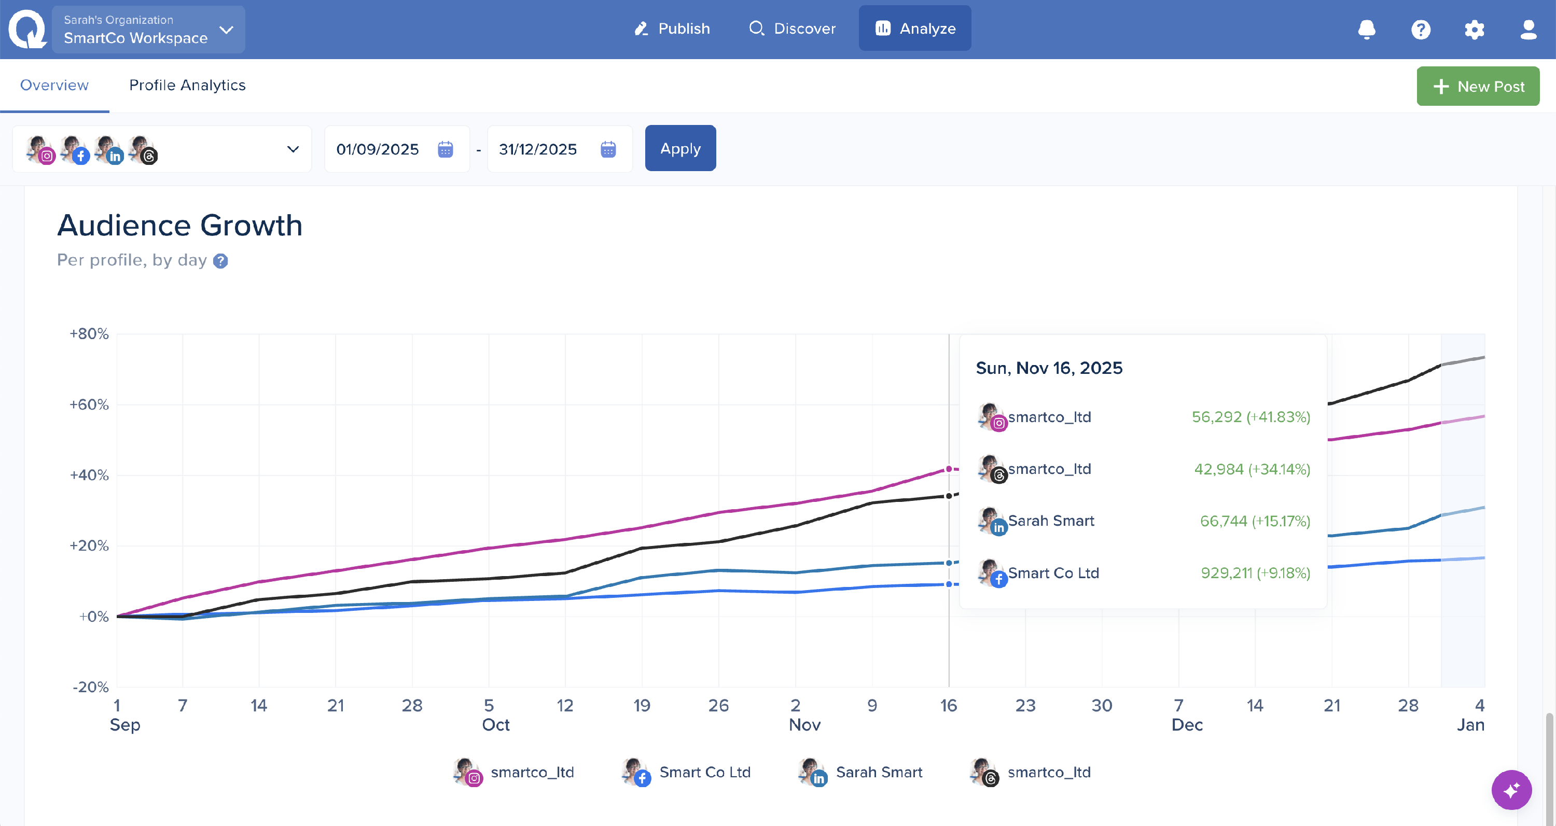Open end date calendar picker icon

click(608, 149)
